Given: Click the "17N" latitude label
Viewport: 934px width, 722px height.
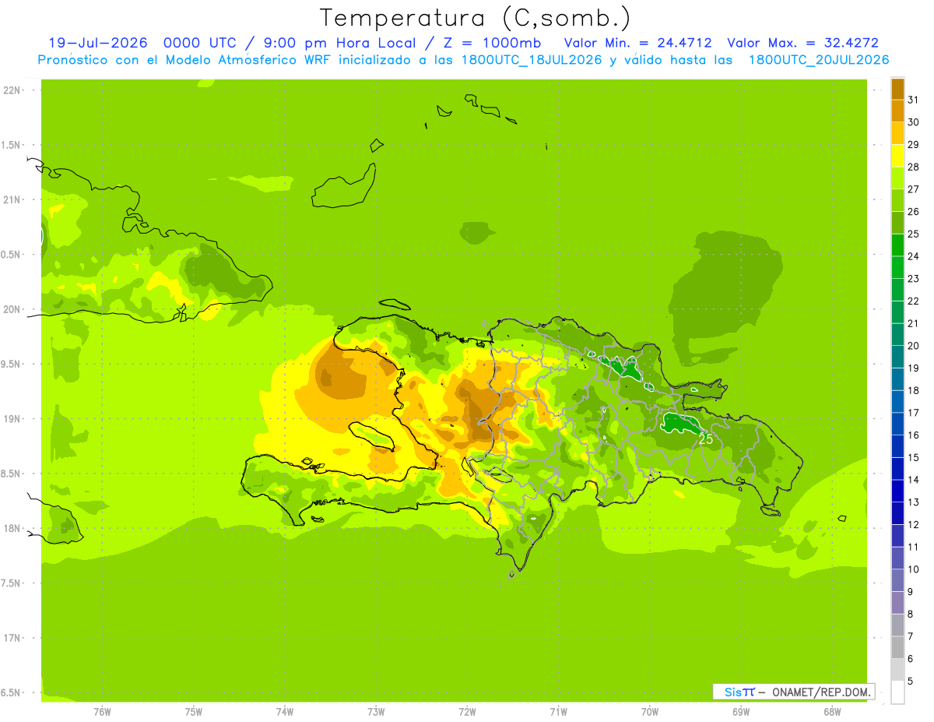Looking at the screenshot, I should (x=12, y=638).
